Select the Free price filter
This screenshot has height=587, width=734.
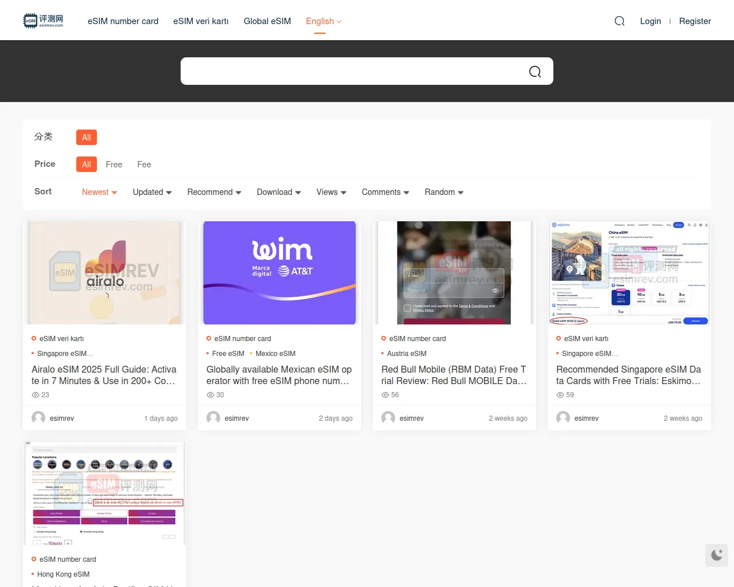pyautogui.click(x=114, y=165)
